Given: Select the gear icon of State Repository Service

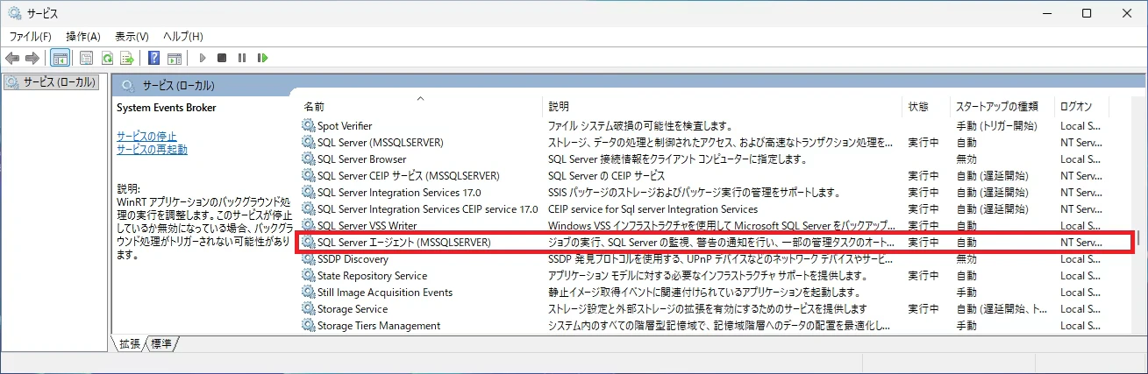Looking at the screenshot, I should coord(308,276).
